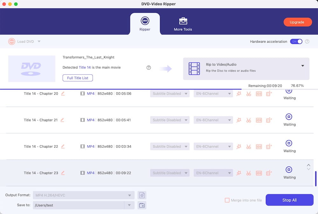Click the film format icon for Chapter 21
This screenshot has width=318, height=214.
[x=83, y=120]
